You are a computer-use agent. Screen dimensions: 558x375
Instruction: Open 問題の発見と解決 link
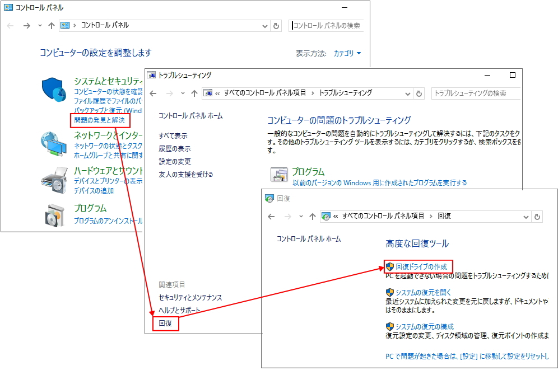(100, 120)
